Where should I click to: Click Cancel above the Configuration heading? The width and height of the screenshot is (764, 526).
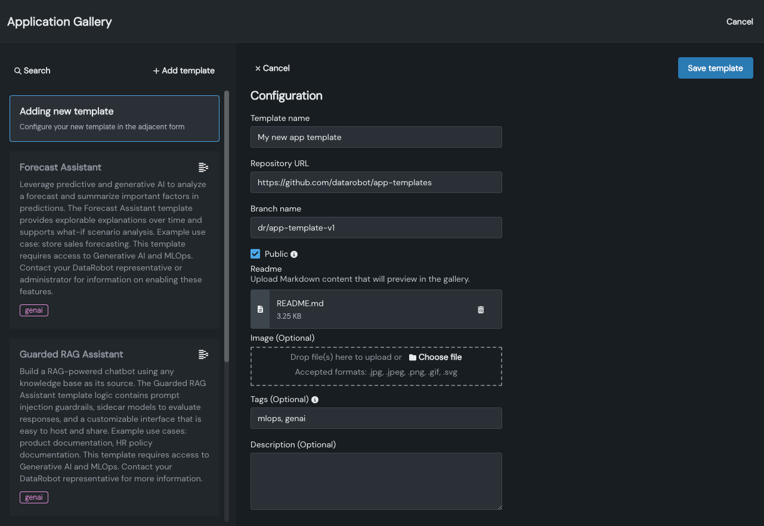coord(273,69)
